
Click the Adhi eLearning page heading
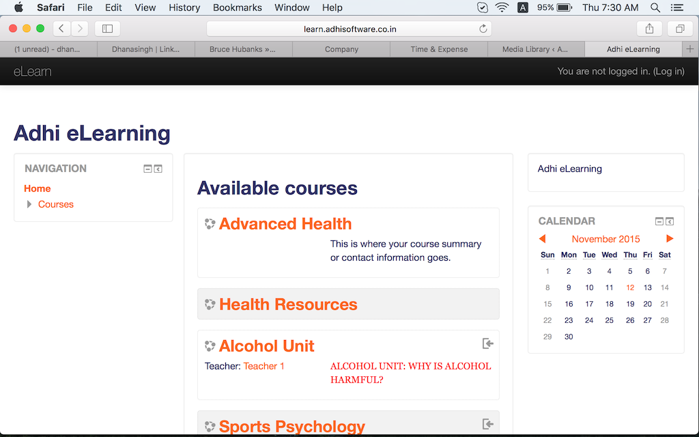(x=92, y=133)
